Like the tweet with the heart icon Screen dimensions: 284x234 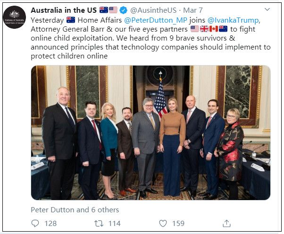tap(163, 223)
